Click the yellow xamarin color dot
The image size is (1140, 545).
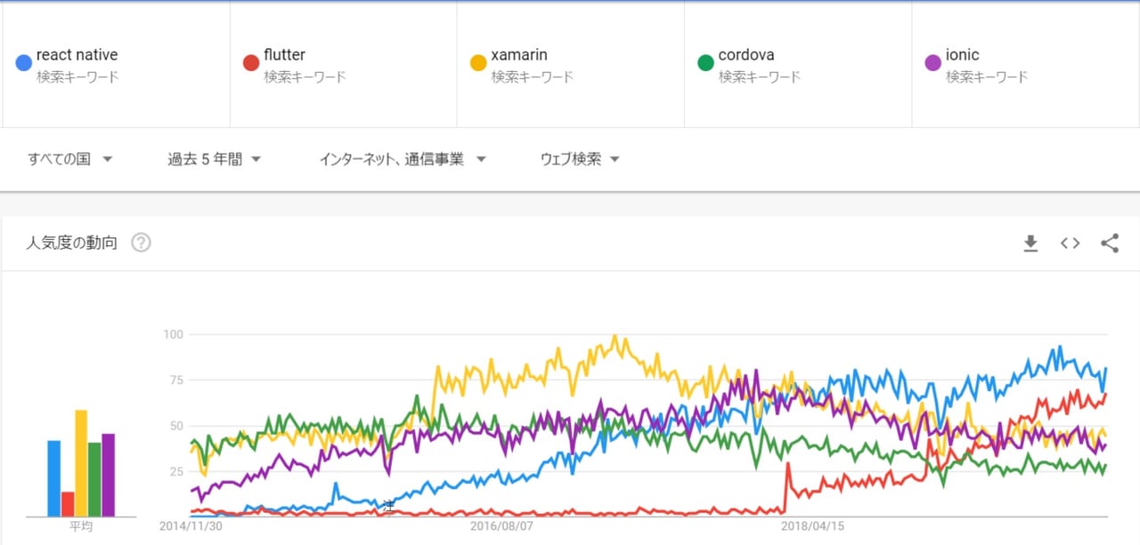(478, 63)
